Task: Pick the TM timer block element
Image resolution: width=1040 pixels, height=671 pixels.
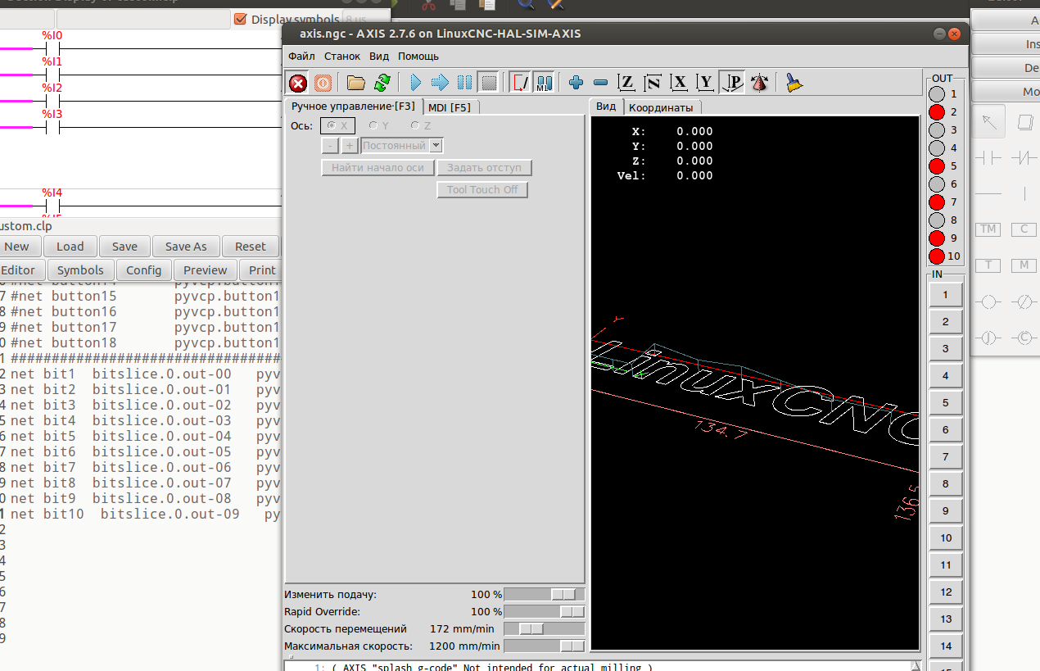Action: tap(988, 229)
